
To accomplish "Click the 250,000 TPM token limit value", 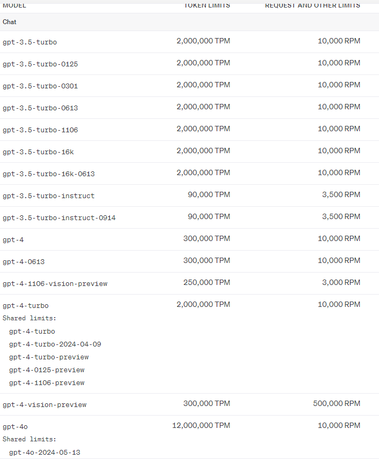I will point(206,283).
